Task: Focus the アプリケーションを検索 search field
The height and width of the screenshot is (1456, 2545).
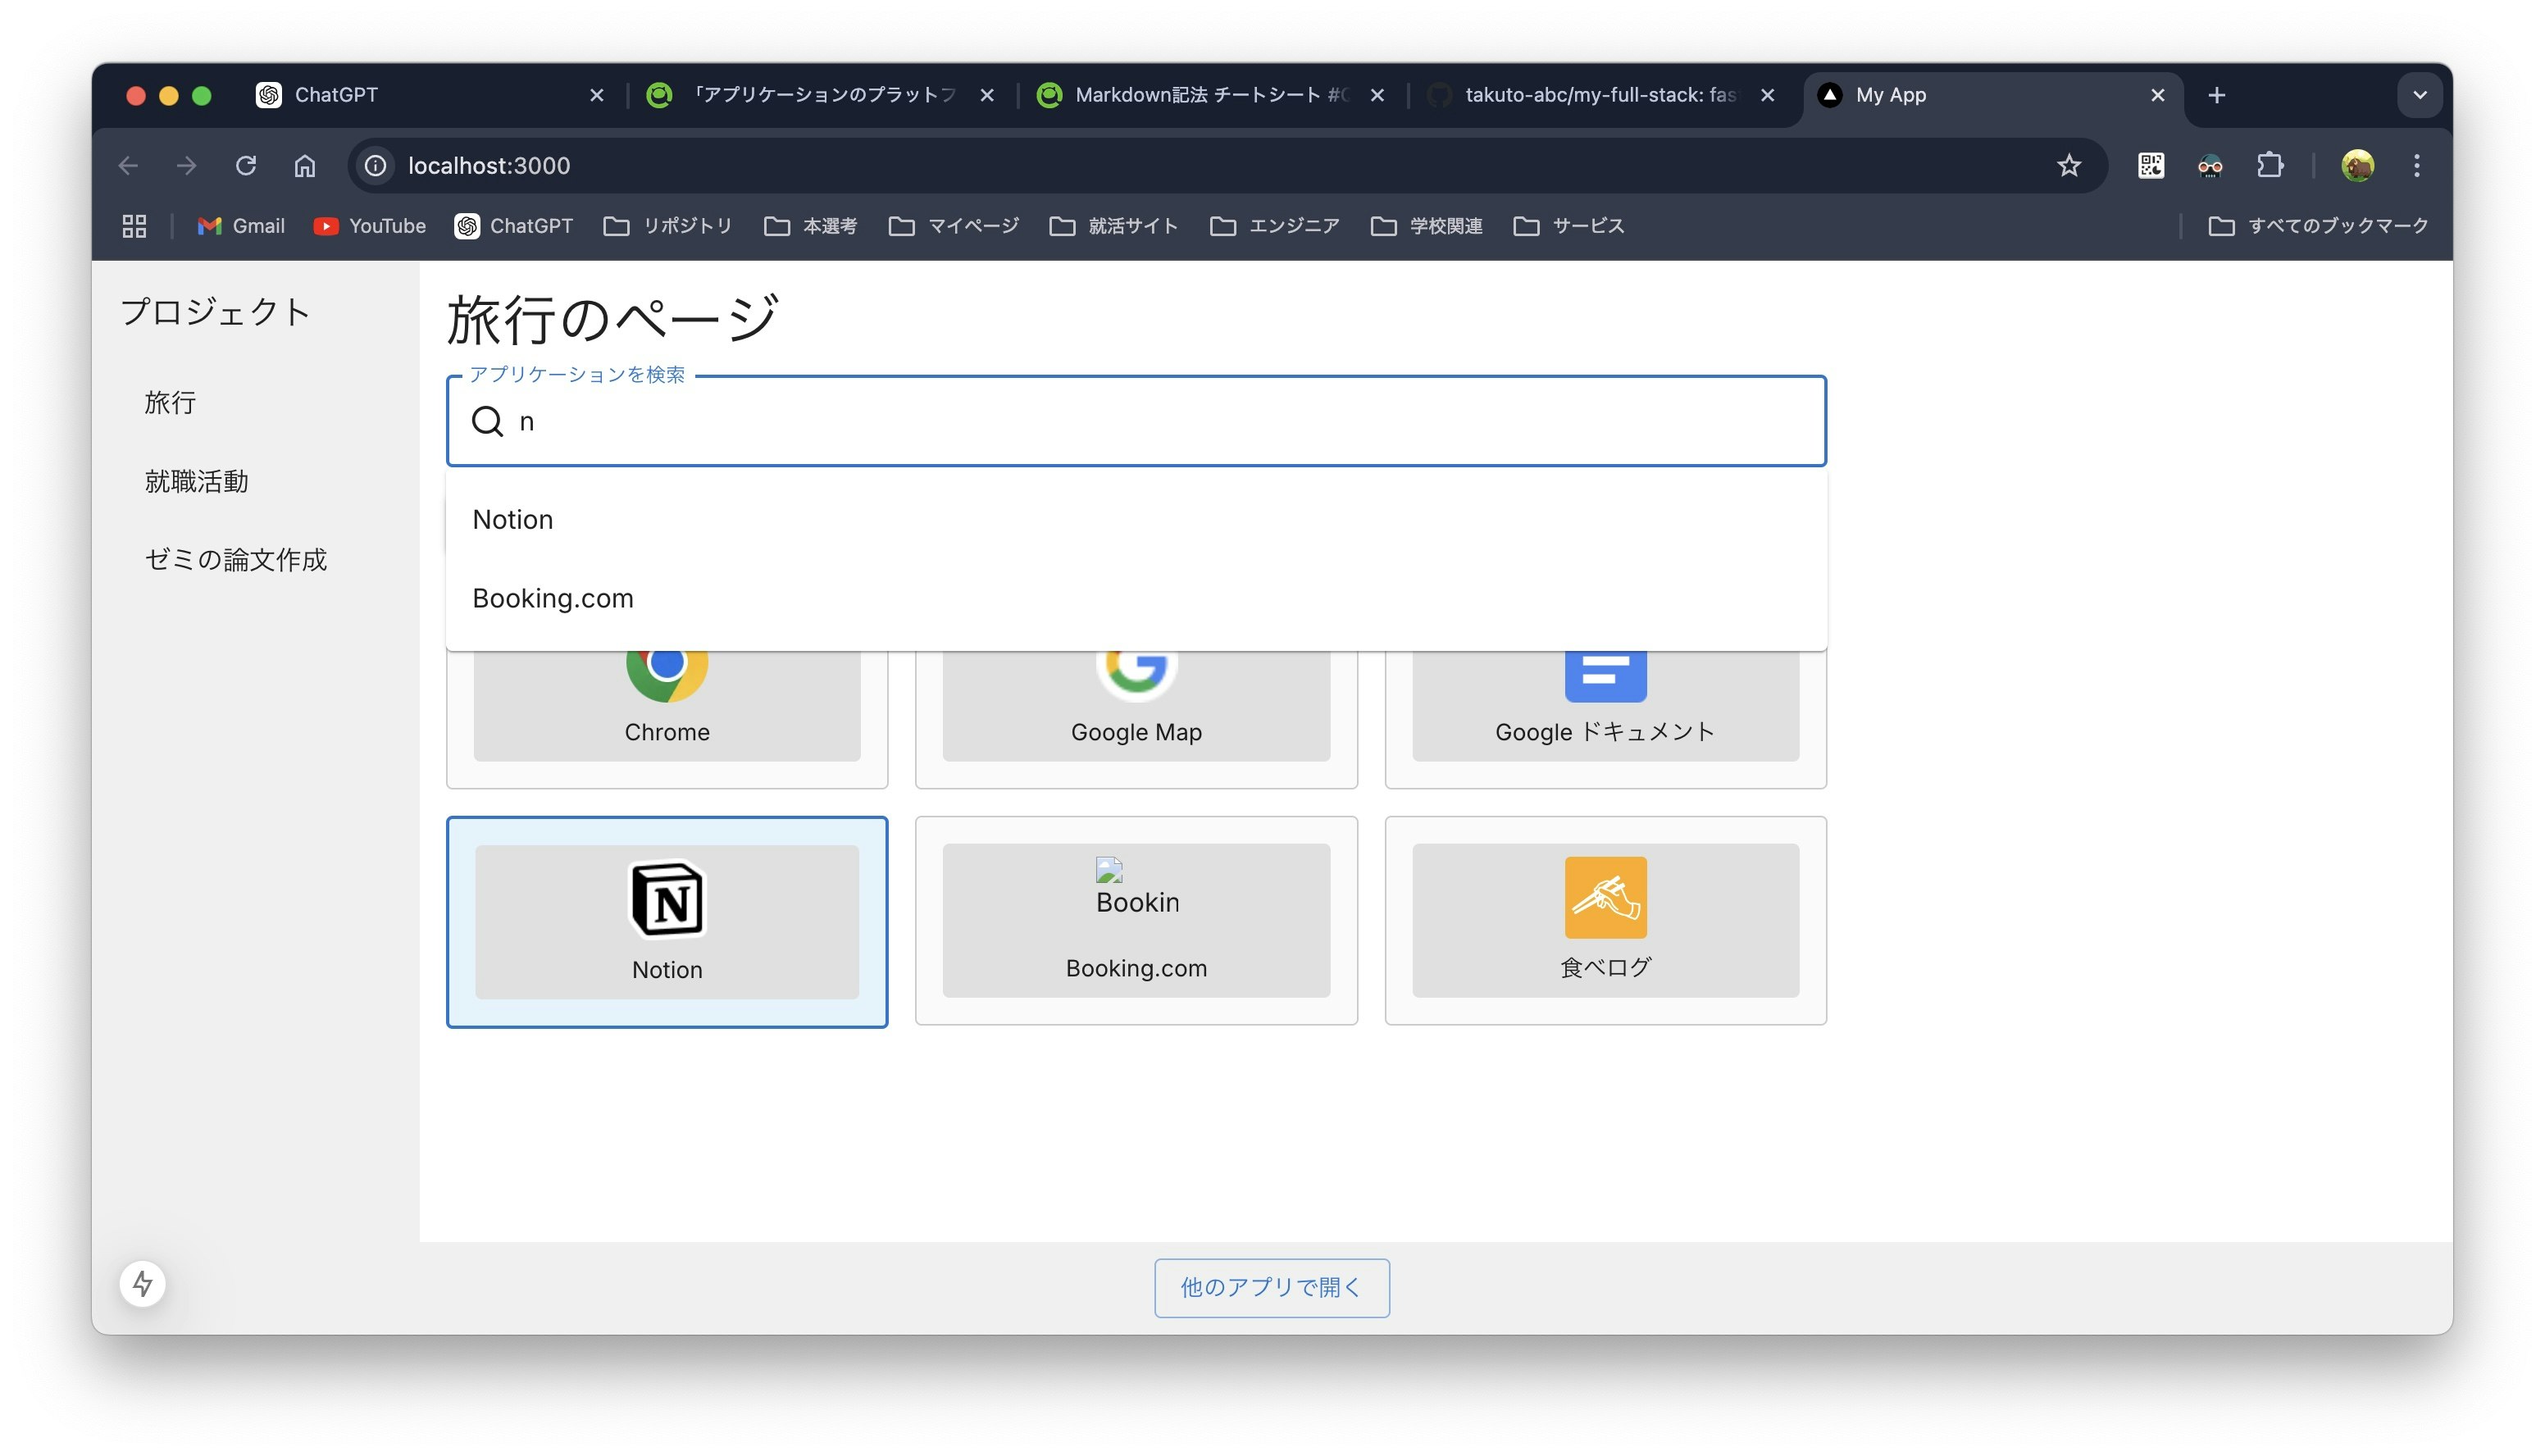Action: [1160, 422]
